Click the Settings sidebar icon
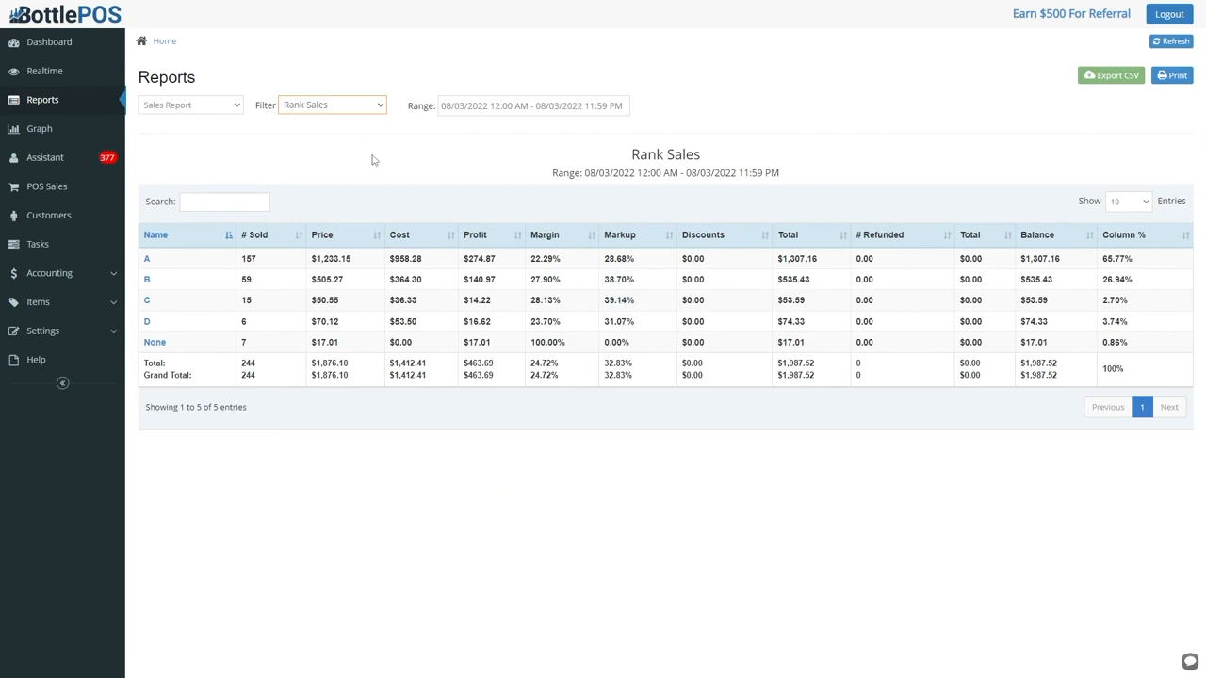The width and height of the screenshot is (1206, 678). (13, 331)
